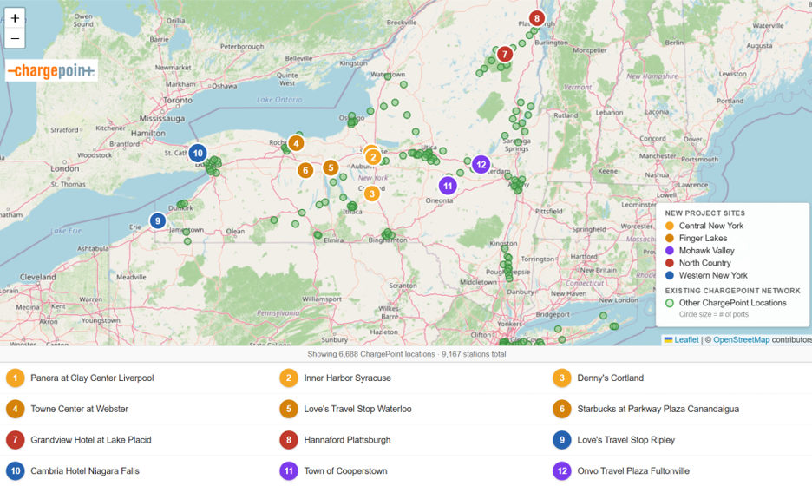Image resolution: width=812 pixels, height=486 pixels.
Task: Select Denny's Cortland site
Action: [x=611, y=378]
